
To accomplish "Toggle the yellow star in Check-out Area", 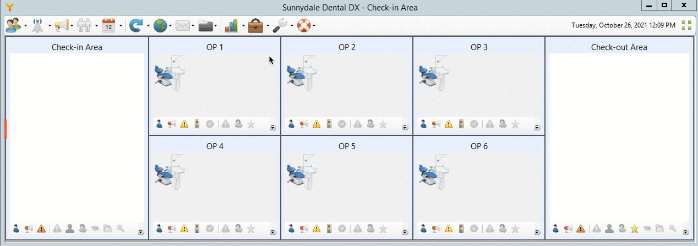I will click(x=634, y=228).
